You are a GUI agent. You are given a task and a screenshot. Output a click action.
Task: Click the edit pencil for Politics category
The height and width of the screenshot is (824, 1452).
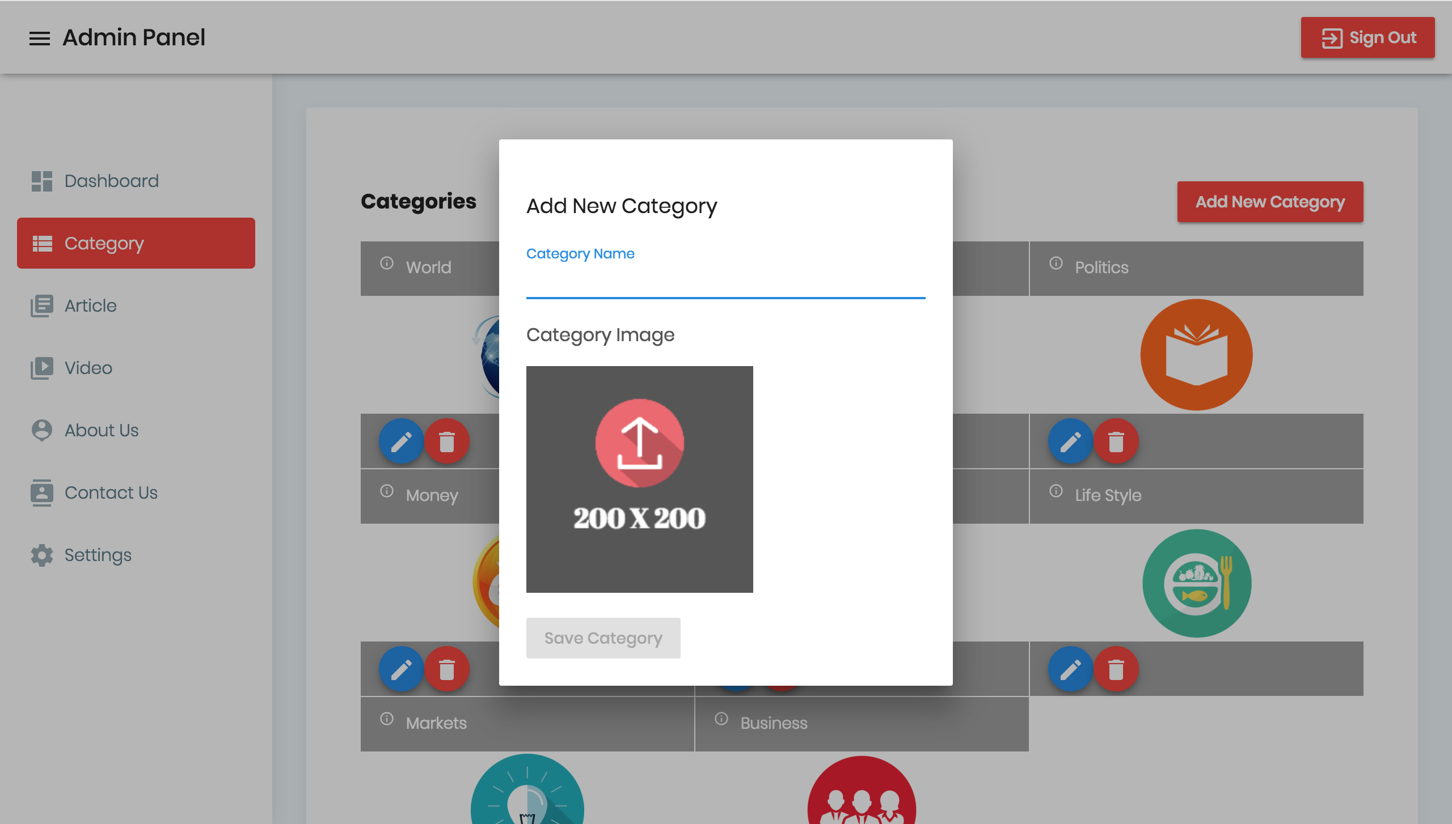click(x=1070, y=441)
